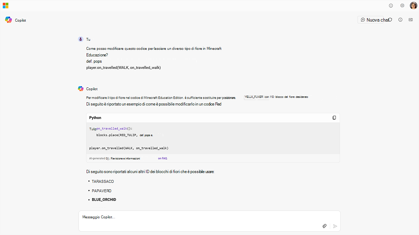
Task: Click the Copilot response avatar icon
Action: (81, 89)
